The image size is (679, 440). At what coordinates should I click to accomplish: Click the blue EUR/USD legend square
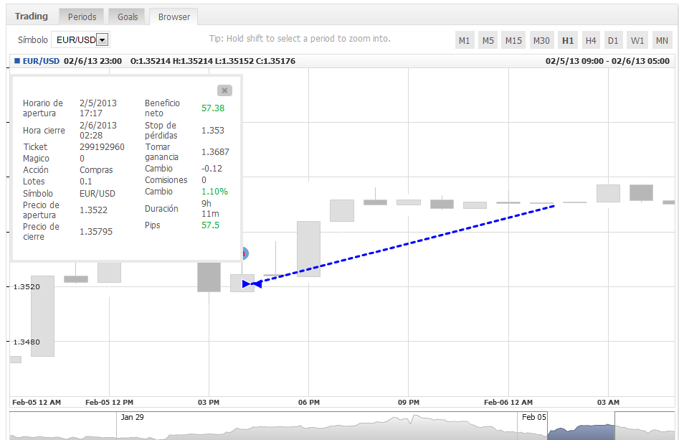[x=17, y=61]
